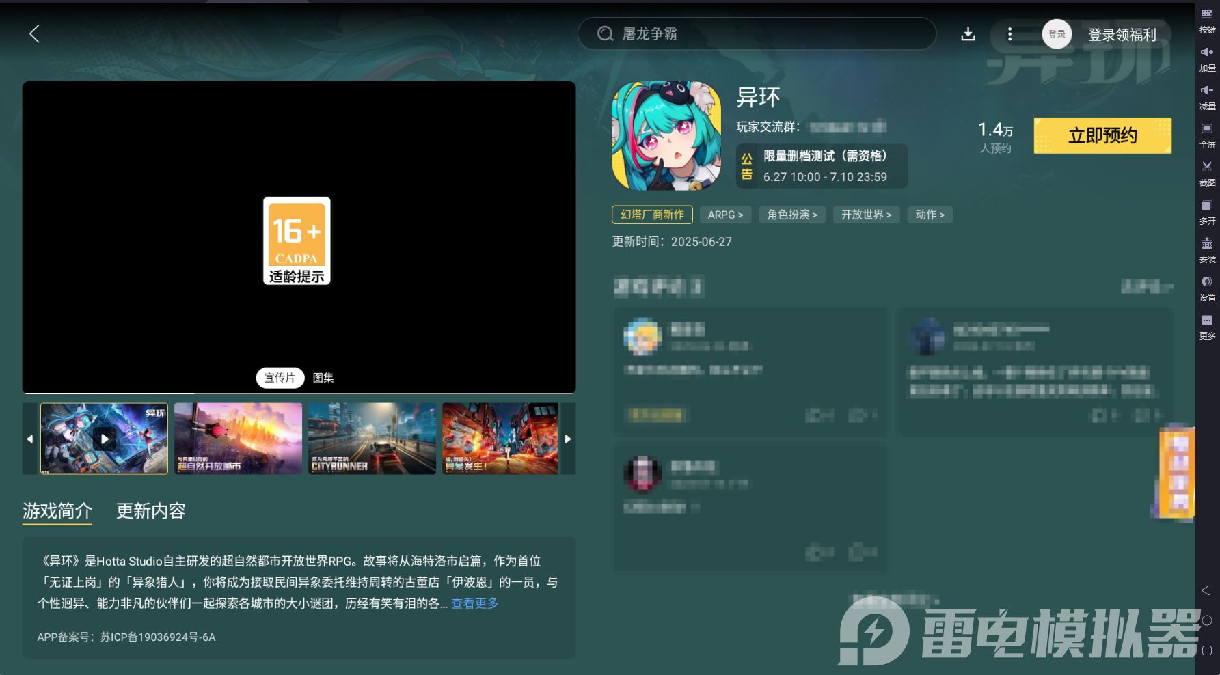Play the 异环 trailer video thumbnail
Image resolution: width=1220 pixels, height=675 pixels.
(x=104, y=439)
